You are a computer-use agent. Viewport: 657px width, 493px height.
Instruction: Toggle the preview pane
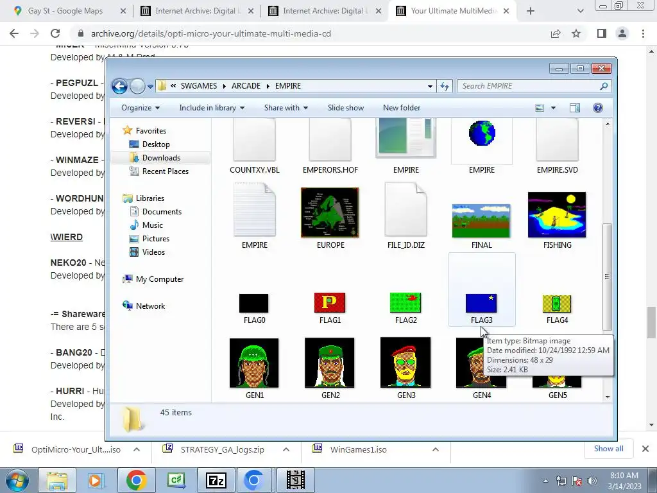575,108
